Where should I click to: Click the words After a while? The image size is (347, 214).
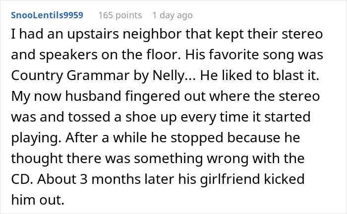tap(107, 137)
